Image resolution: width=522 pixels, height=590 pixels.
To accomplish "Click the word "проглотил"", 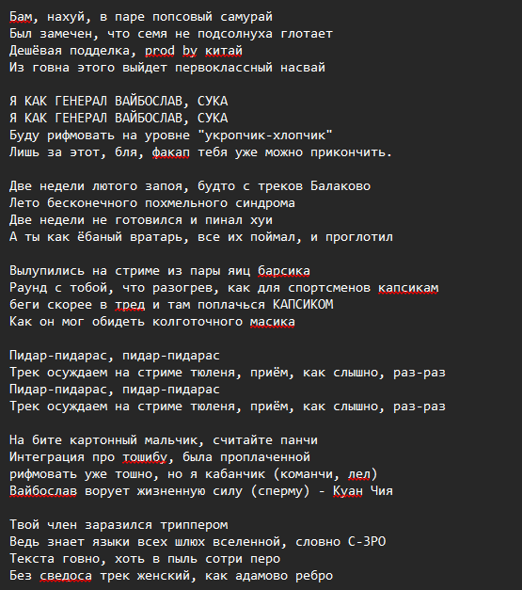I will 359,237.
